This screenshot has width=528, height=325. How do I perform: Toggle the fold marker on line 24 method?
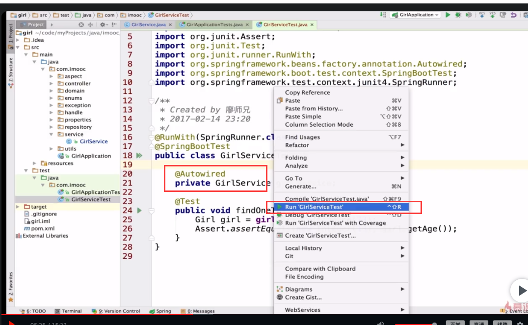coord(151,211)
